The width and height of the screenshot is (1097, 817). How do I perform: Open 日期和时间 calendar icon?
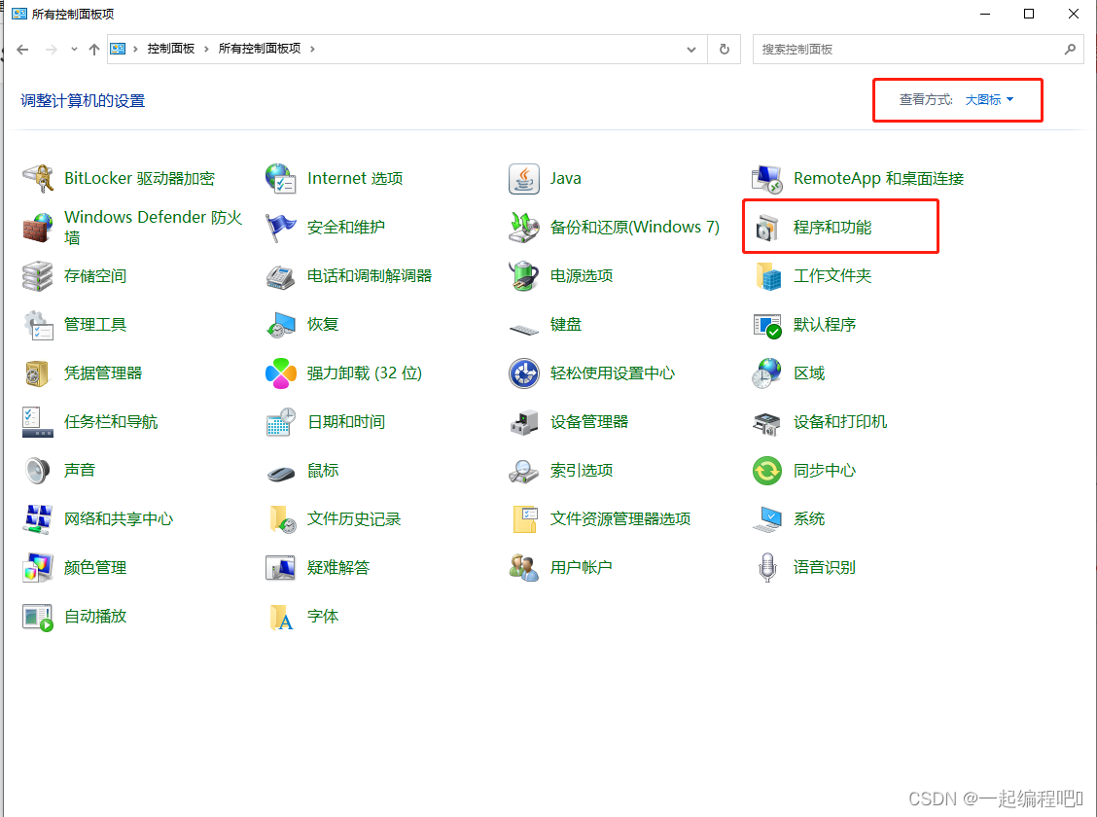[x=280, y=422]
